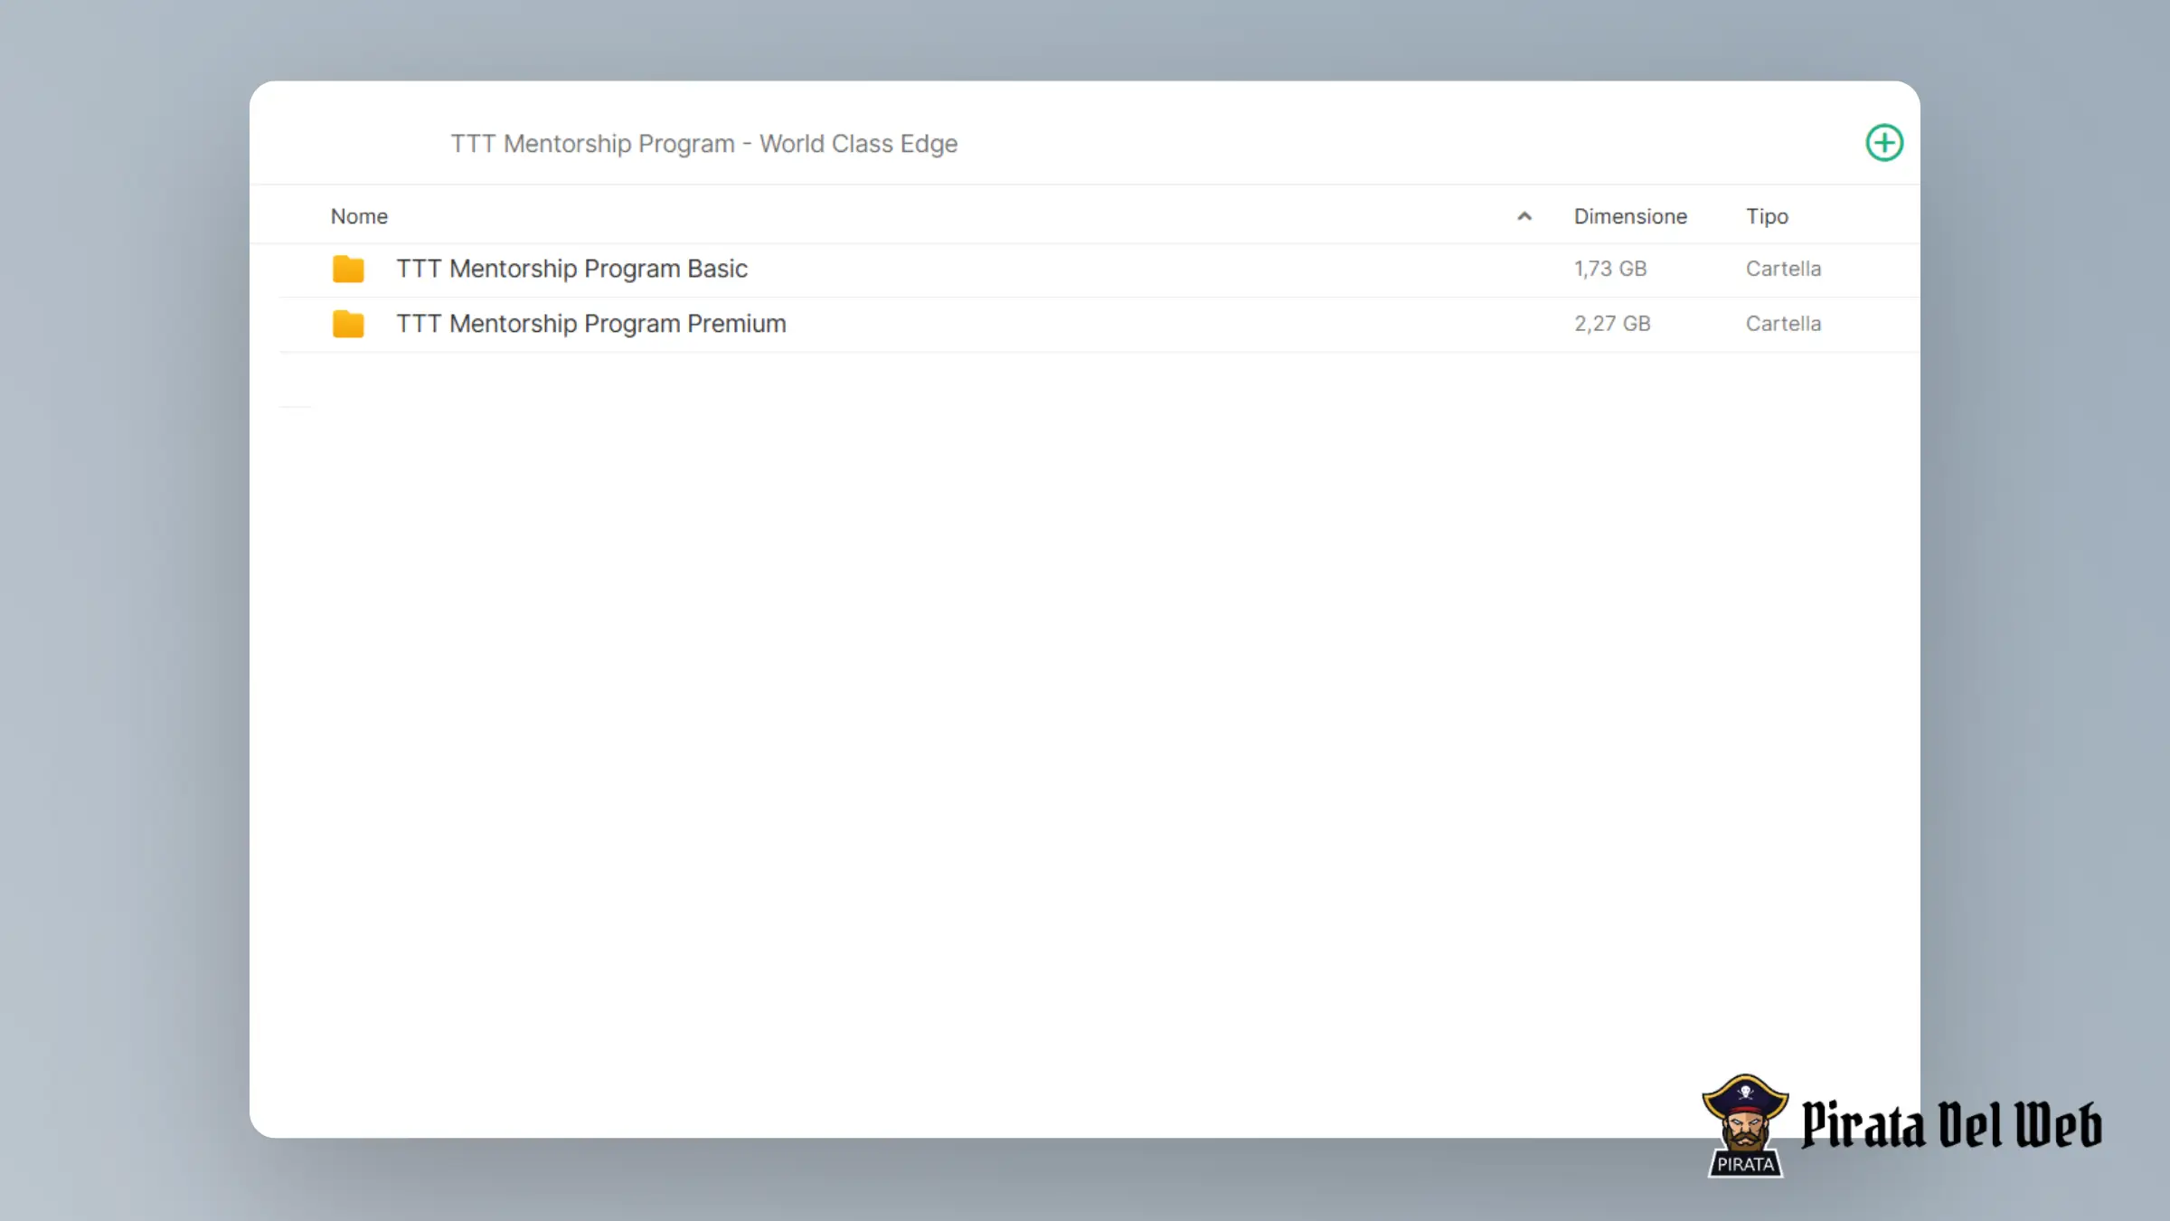Viewport: 2170px width, 1221px height.
Task: Select Cartella type in Premium row
Action: [1783, 324]
